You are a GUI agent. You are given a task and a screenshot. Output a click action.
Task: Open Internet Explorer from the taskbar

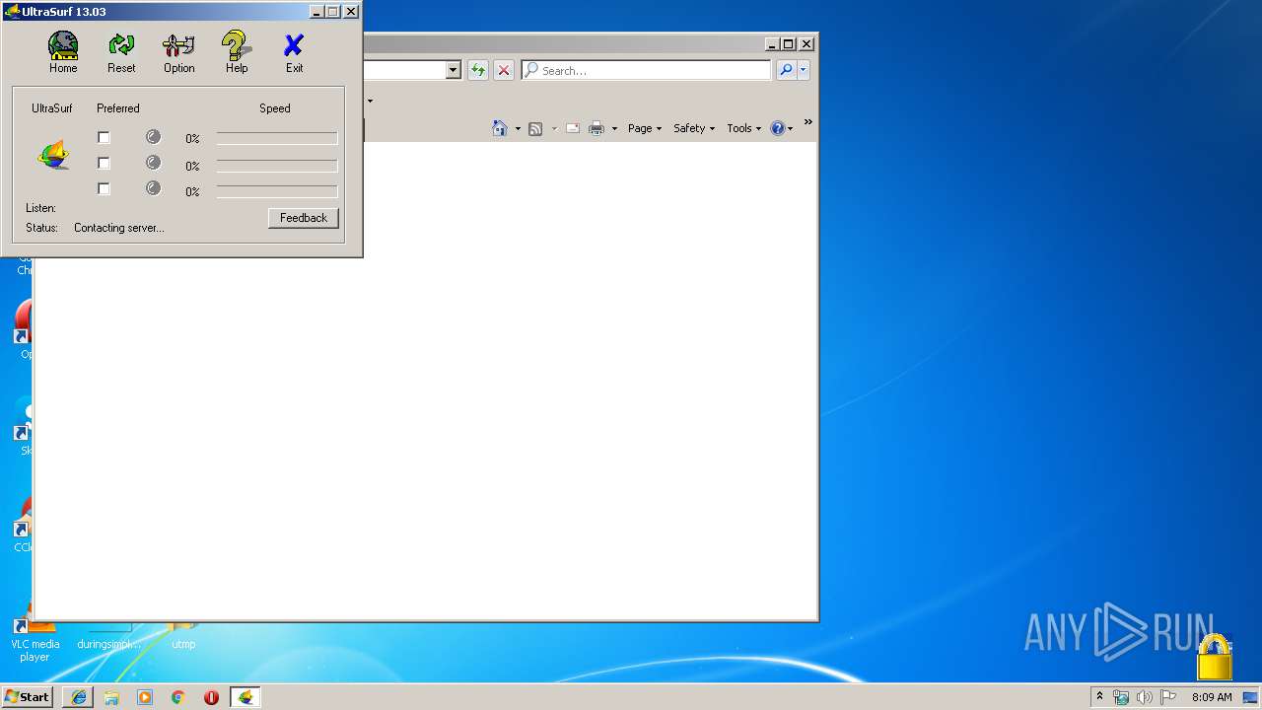pos(79,697)
